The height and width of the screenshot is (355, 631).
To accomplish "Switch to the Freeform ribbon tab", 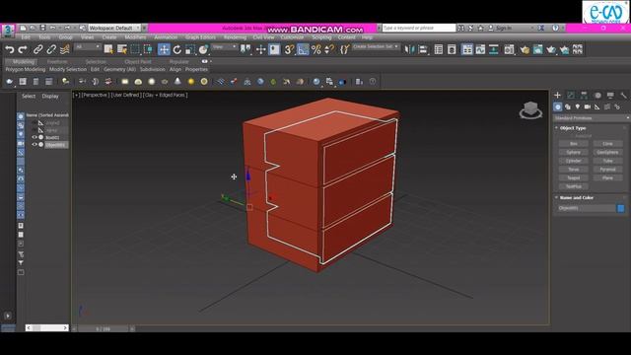I will click(x=57, y=61).
